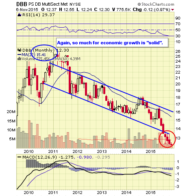Screen dimensions: 187x196
Task: Click the 'EMA(60) 4.39M' legend text
Action: 66,59
